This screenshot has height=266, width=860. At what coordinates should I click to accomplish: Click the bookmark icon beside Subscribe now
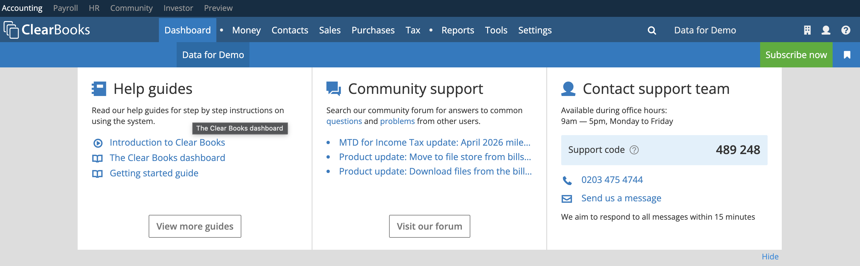pos(847,55)
